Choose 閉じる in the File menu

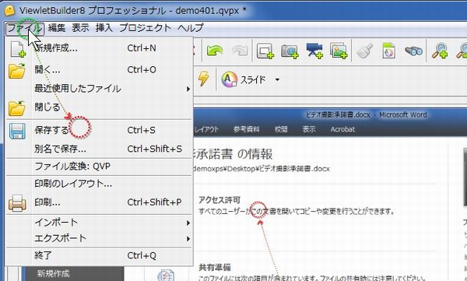point(99,107)
